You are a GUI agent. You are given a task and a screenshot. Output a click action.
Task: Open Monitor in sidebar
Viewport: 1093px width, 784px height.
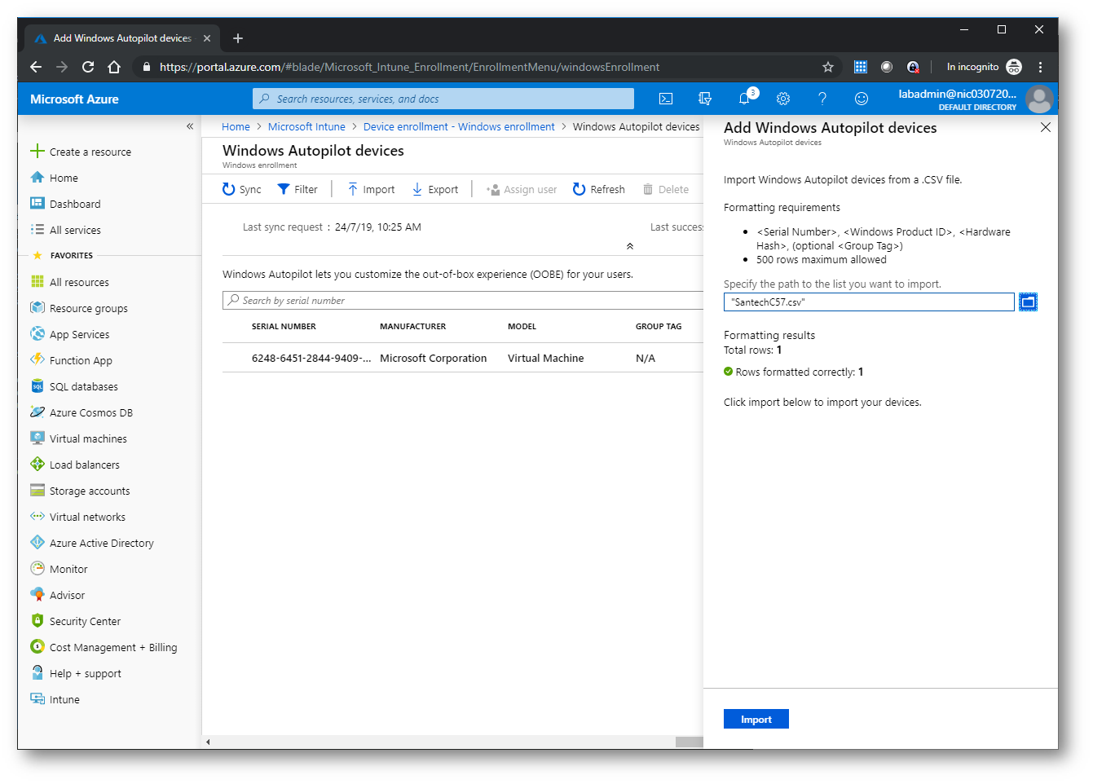[59, 569]
